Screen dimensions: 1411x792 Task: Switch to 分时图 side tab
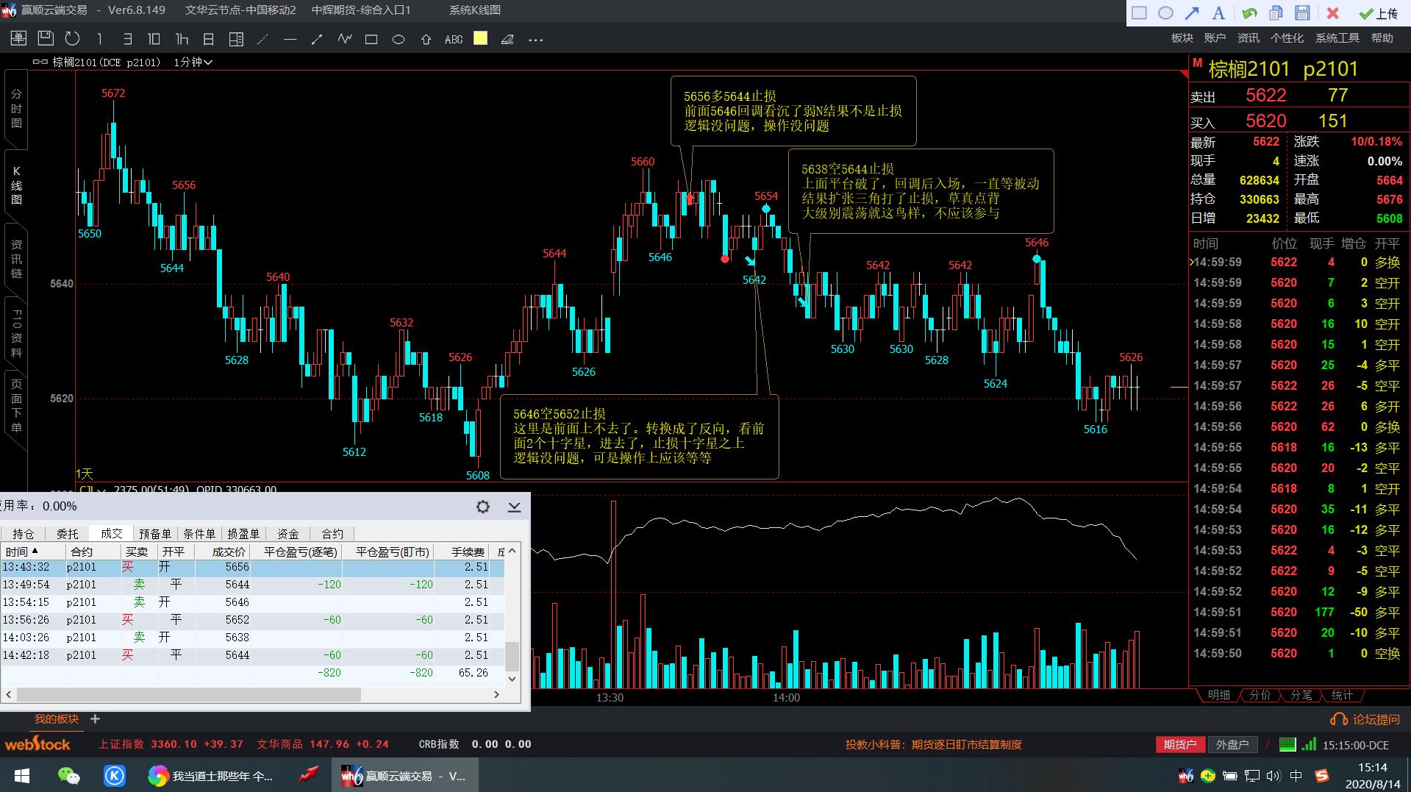[16, 109]
